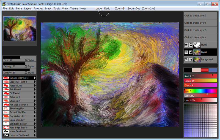Image resolution: width=220 pixels, height=140 pixels.
Task: Choose the Smooth Gel Pen icon
Action: pos(6,112)
